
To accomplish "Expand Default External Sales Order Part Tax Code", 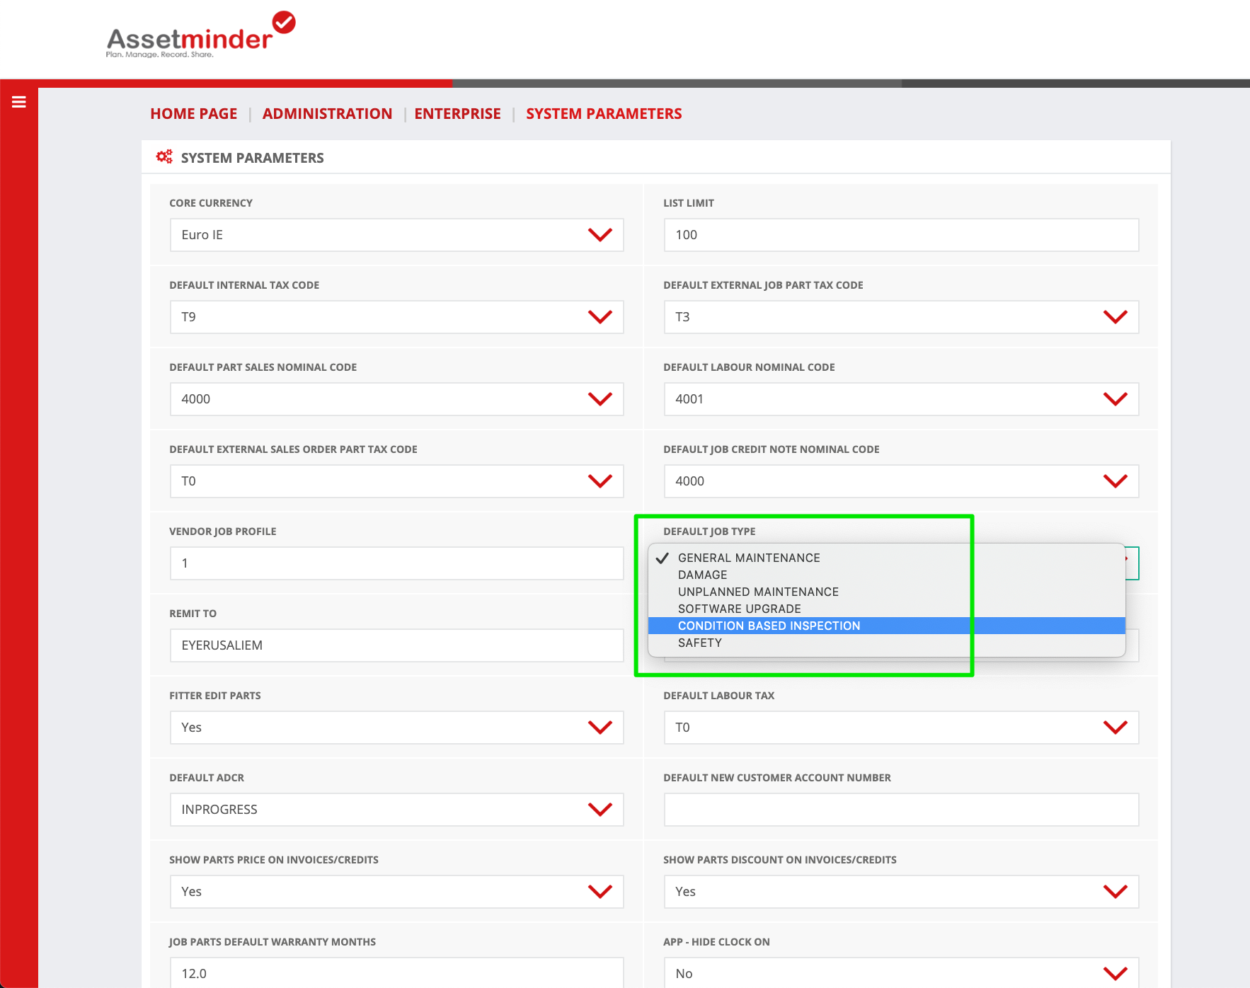I will [396, 481].
